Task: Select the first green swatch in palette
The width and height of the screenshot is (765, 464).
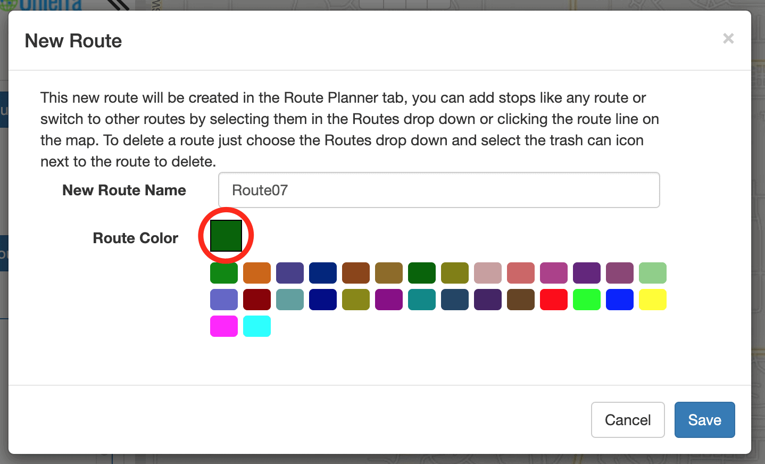Action: tap(224, 273)
